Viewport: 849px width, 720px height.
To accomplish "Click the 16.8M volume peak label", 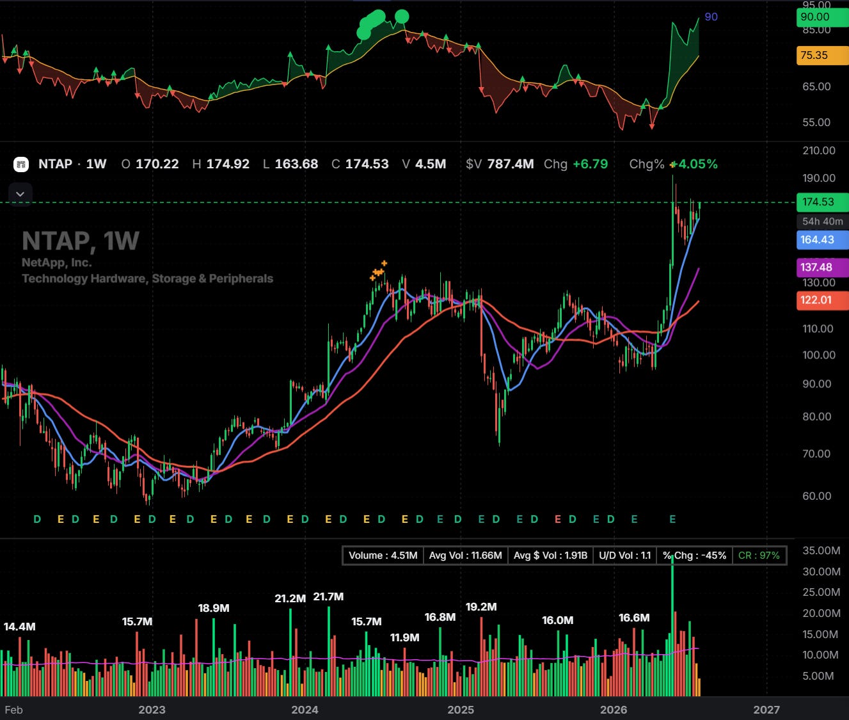I will click(x=440, y=617).
